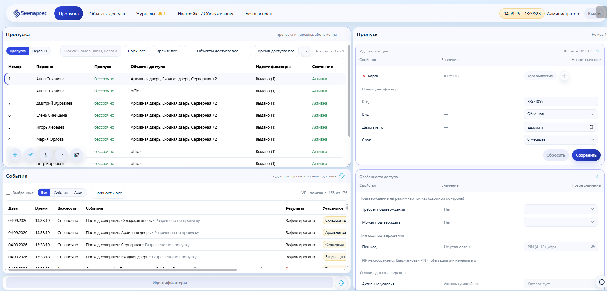Viewport: 607px width, 291px height.
Task: Collapse События panel with down arrow
Action: pos(342,176)
